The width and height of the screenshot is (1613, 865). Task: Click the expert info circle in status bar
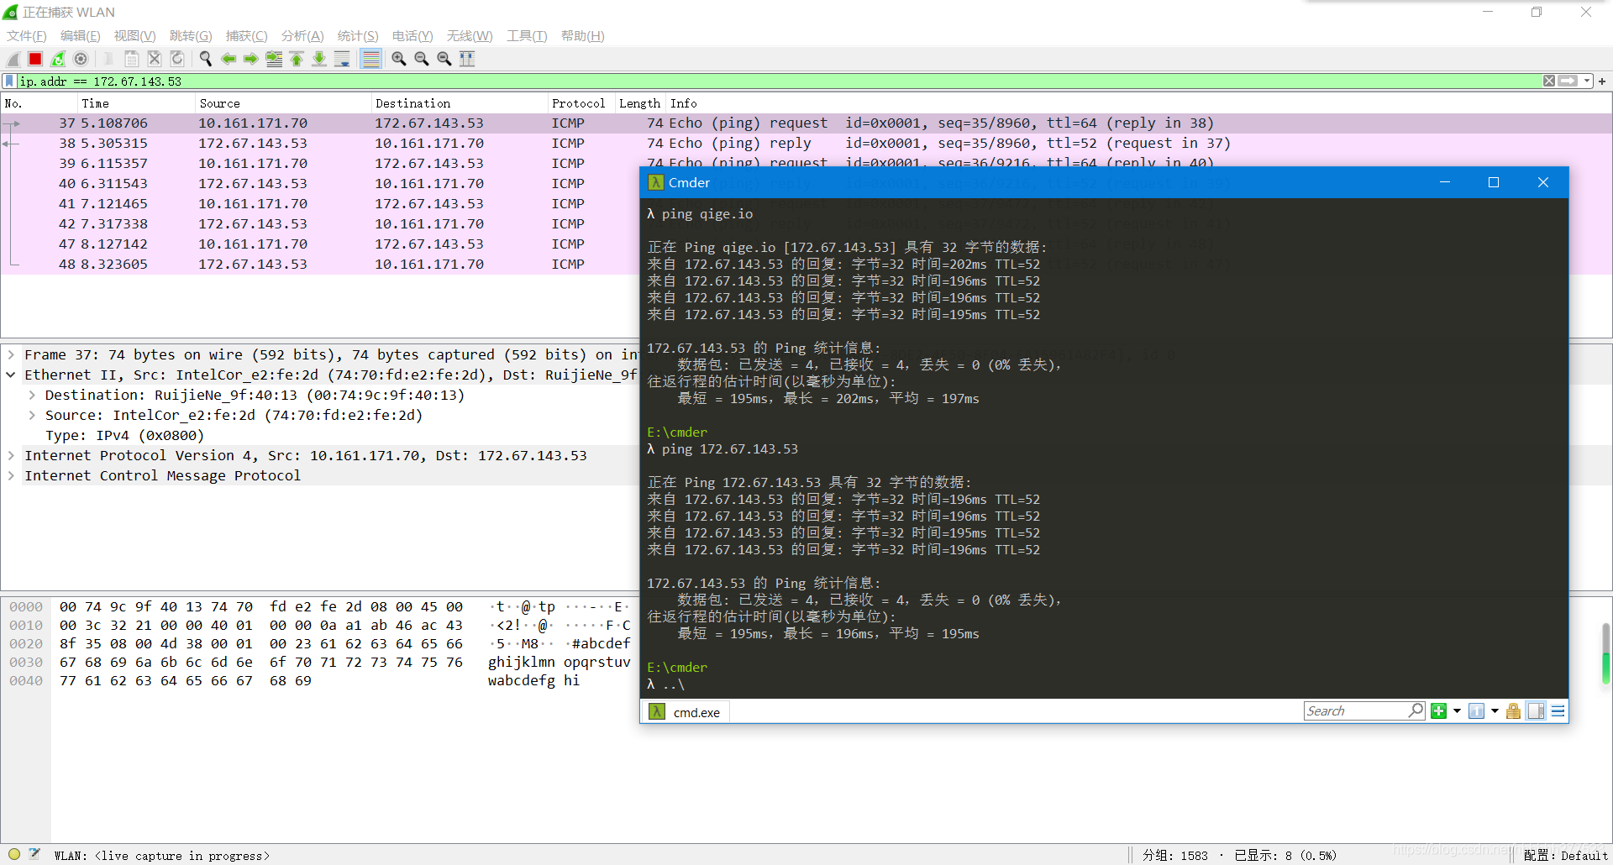(14, 854)
